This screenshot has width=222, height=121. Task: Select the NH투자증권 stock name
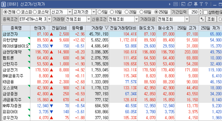(12, 106)
